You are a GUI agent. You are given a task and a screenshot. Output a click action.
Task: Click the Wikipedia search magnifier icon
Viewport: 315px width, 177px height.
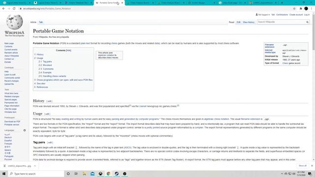click(x=307, y=22)
